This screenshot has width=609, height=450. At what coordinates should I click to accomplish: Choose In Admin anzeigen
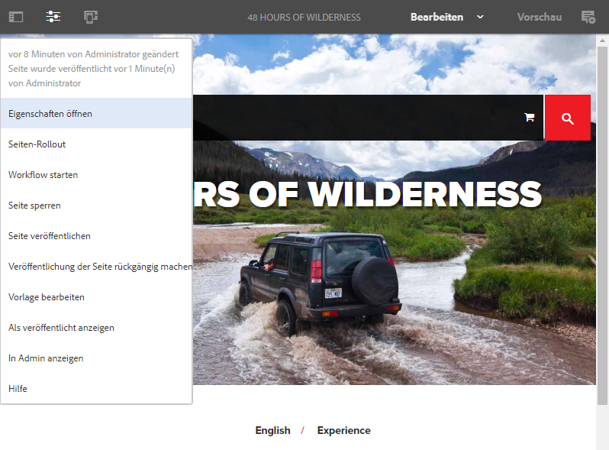tap(96, 358)
